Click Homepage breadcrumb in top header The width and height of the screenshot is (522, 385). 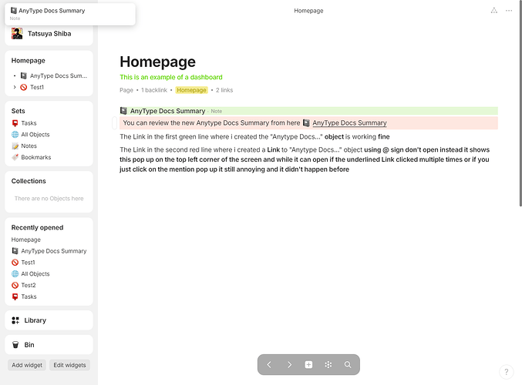(x=308, y=11)
